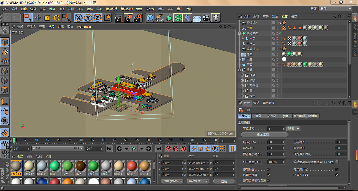Select the Rotate tool
This screenshot has height=191, width=358.
click(56, 18)
